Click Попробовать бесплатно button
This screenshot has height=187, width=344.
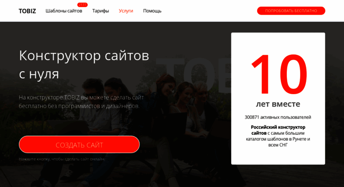pyautogui.click(x=291, y=11)
